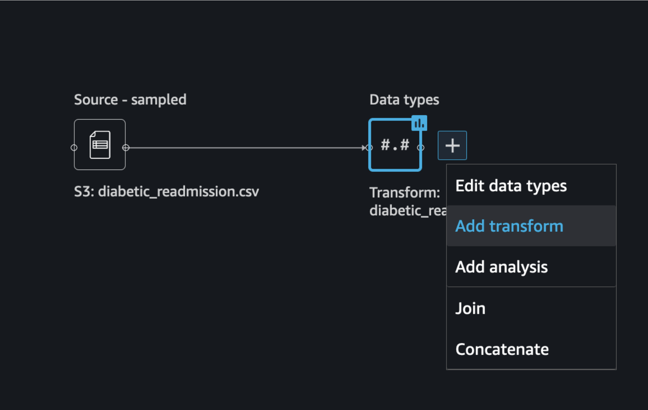Select the Data types #.# node
This screenshot has height=410, width=648.
(x=395, y=145)
